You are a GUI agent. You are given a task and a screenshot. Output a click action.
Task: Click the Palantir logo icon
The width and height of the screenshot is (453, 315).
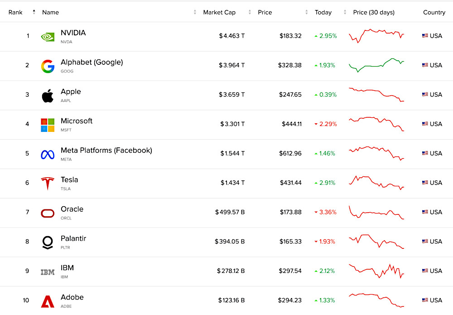tap(48, 242)
